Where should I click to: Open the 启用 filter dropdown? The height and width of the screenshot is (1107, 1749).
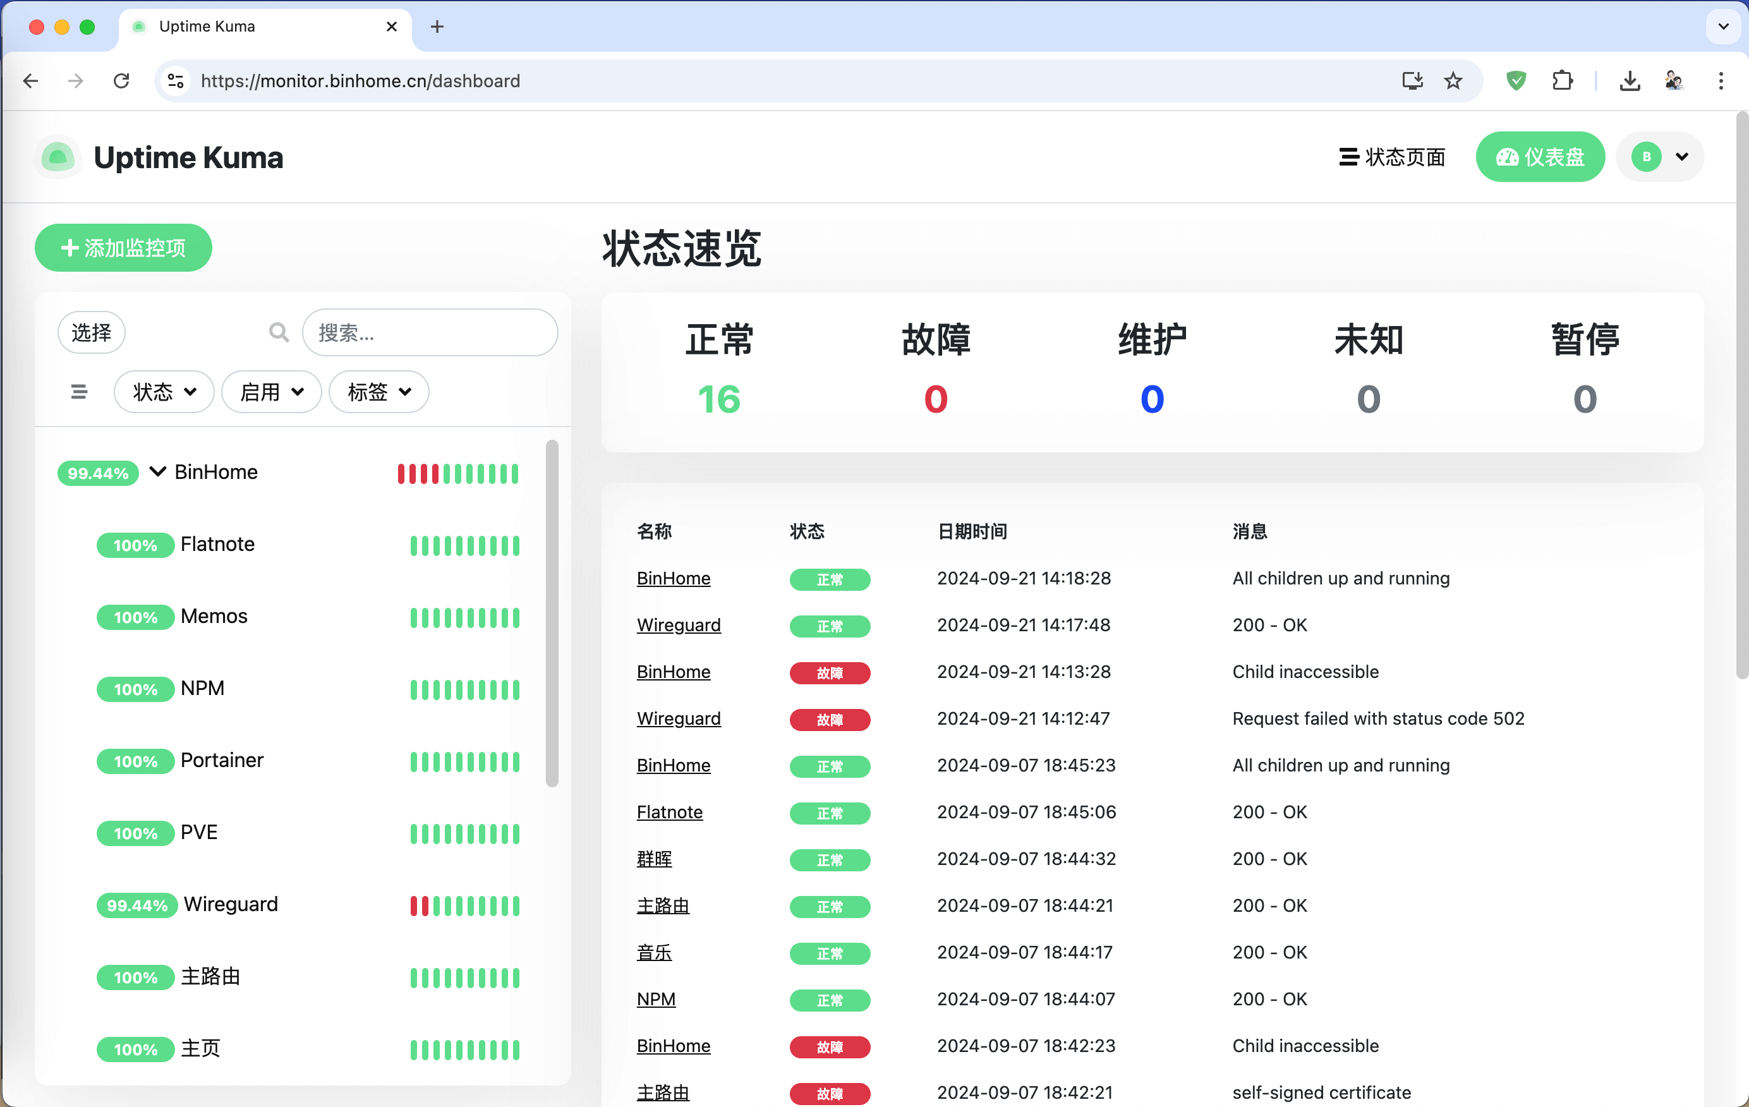pos(272,392)
